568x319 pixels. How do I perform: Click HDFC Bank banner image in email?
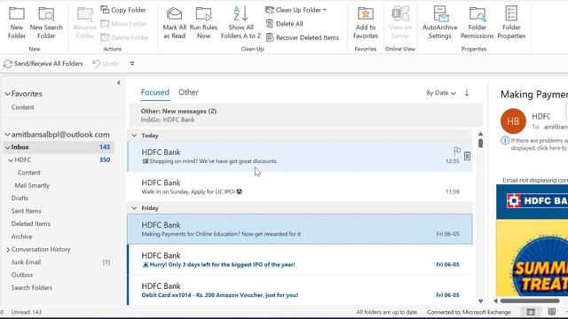point(532,201)
